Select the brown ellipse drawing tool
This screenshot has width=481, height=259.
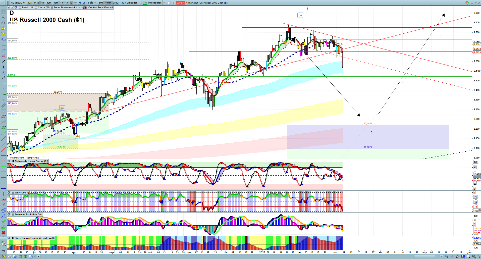(4, 122)
